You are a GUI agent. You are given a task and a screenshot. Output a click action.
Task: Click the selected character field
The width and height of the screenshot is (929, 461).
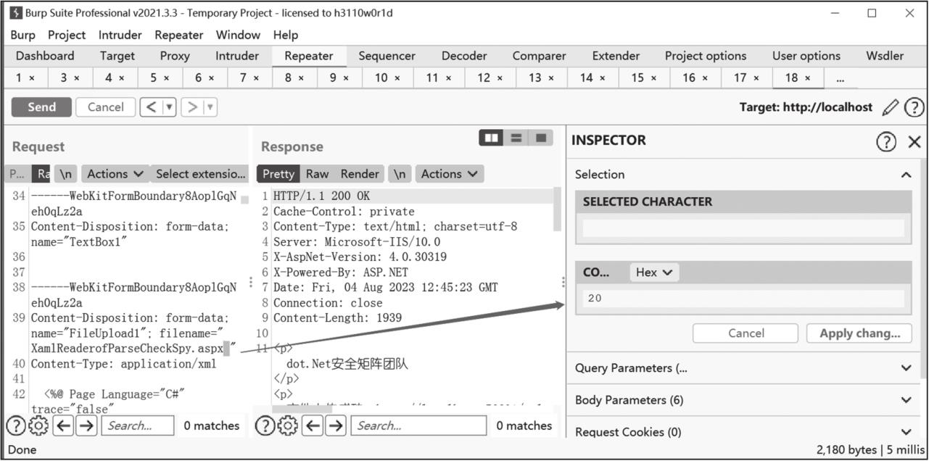(x=743, y=229)
